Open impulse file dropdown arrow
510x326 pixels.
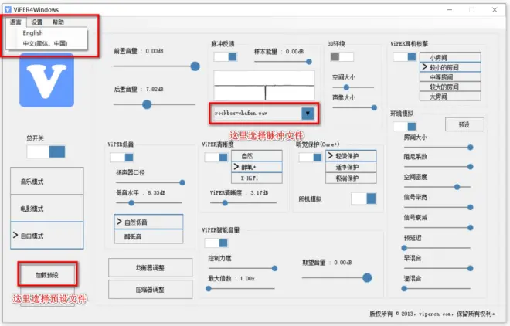pyautogui.click(x=308, y=114)
